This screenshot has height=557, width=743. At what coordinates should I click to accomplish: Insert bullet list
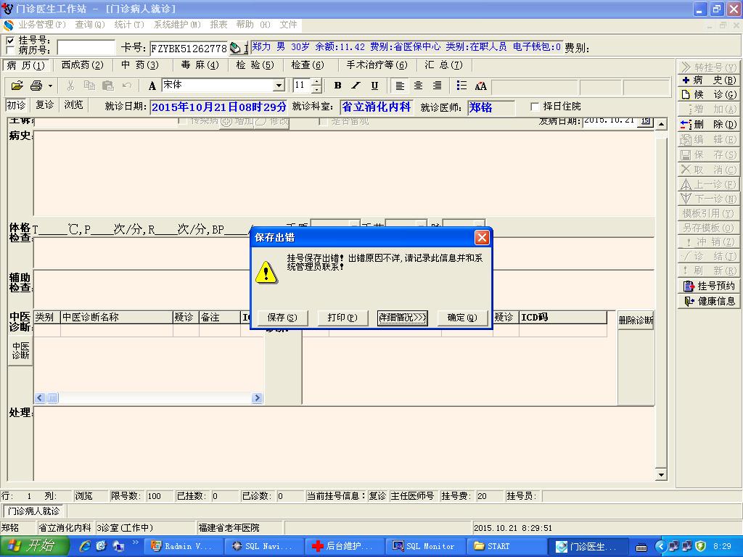(x=461, y=86)
